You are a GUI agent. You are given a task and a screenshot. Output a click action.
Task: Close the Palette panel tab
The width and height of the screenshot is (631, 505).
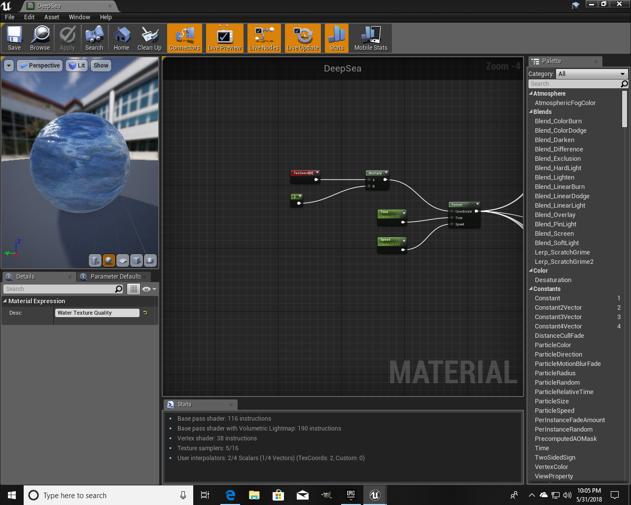click(596, 62)
